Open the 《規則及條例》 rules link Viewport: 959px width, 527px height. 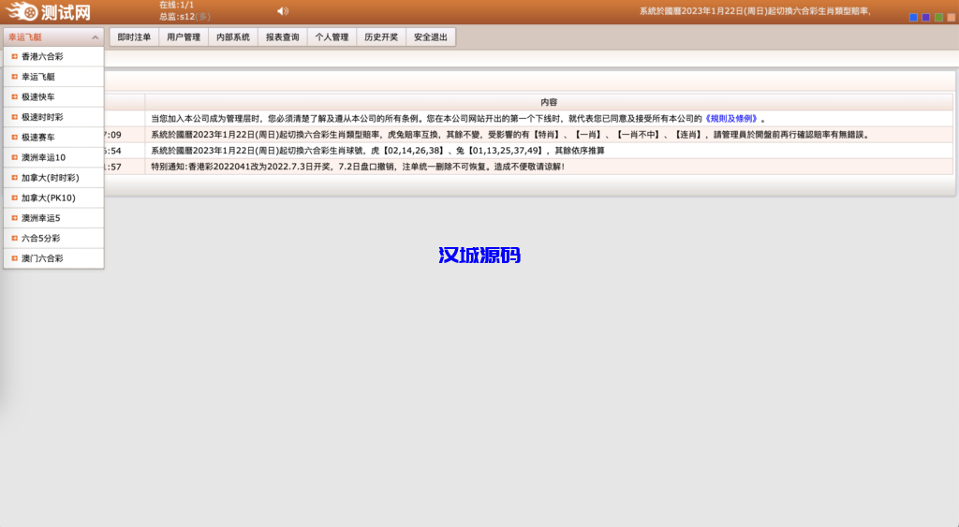730,119
